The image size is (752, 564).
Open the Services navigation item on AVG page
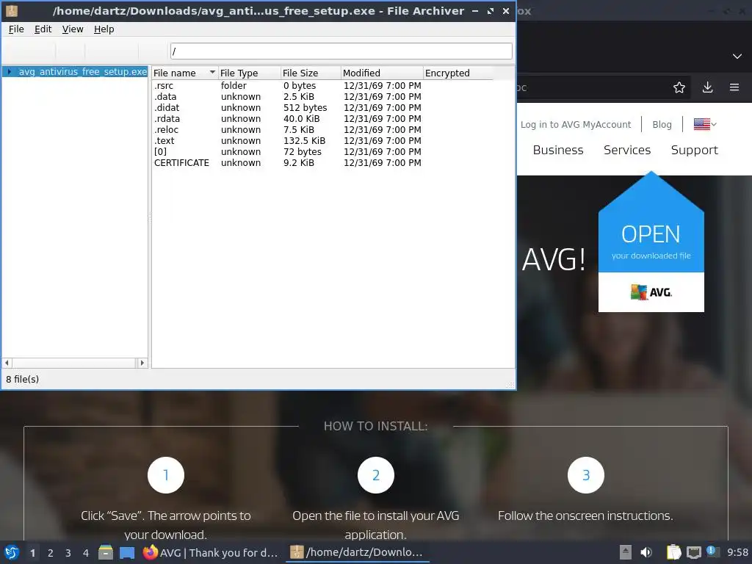(x=627, y=150)
